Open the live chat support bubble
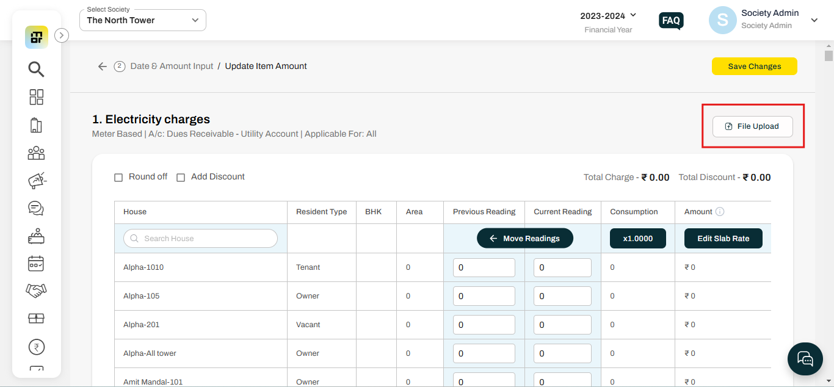The width and height of the screenshot is (834, 387). [805, 358]
